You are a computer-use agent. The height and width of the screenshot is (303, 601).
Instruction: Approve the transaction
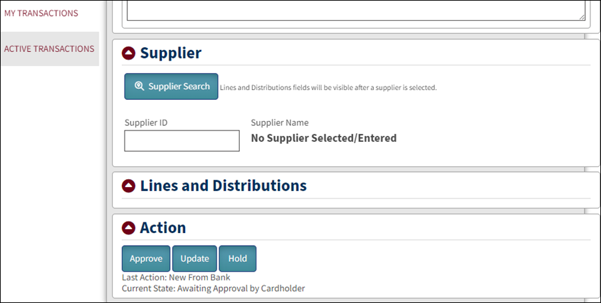(146, 258)
